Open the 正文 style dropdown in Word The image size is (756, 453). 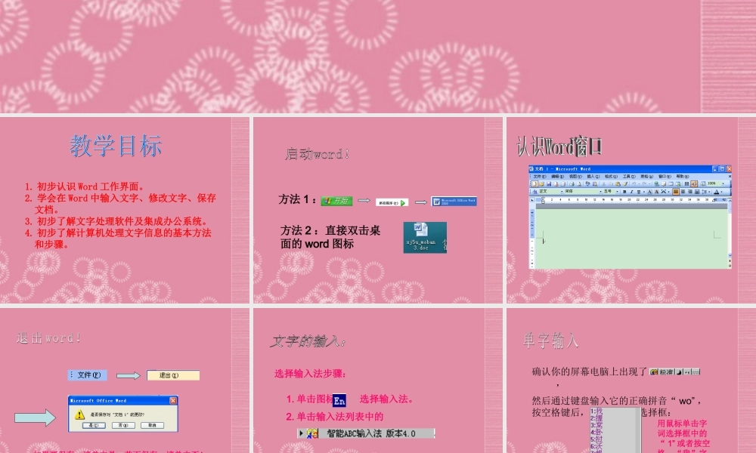coord(562,192)
